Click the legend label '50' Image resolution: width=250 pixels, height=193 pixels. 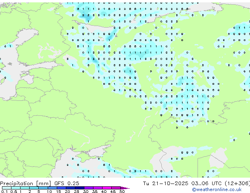(x=122, y=191)
